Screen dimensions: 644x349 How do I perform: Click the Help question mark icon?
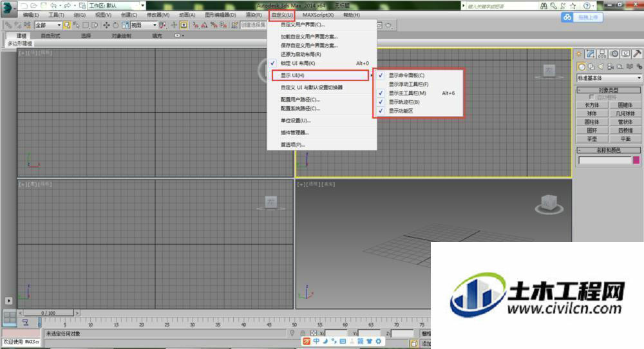coord(587,6)
